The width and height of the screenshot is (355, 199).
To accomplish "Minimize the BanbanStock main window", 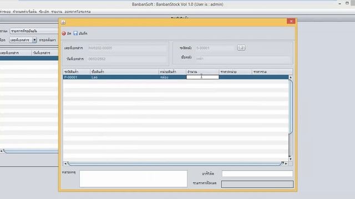I will pos(339,4).
